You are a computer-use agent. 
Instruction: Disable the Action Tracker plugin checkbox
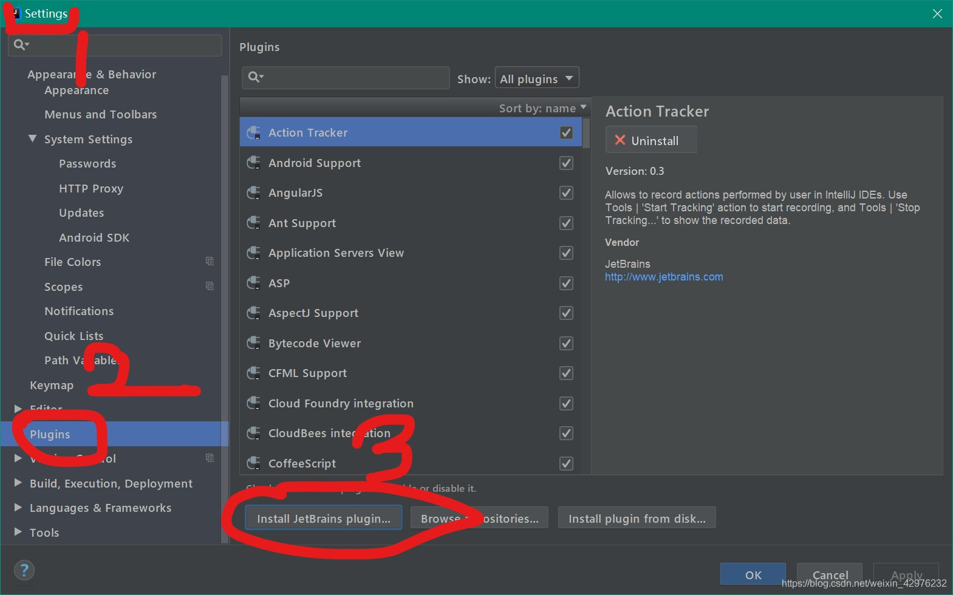(566, 132)
